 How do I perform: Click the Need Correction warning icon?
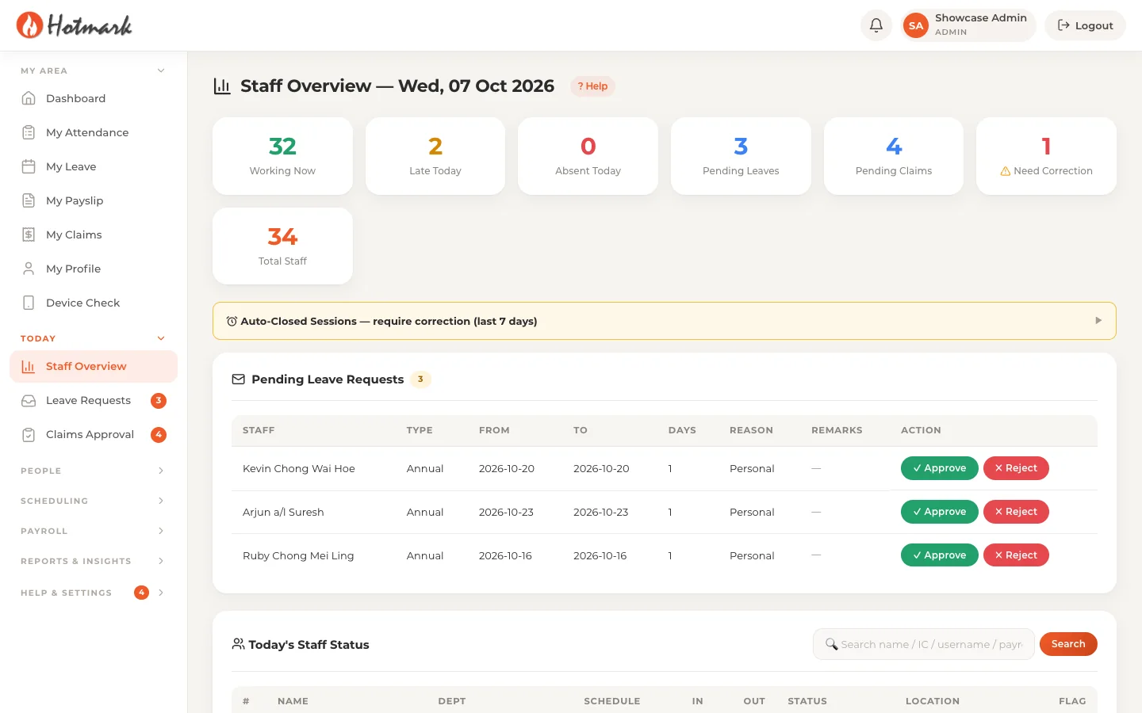1006,171
